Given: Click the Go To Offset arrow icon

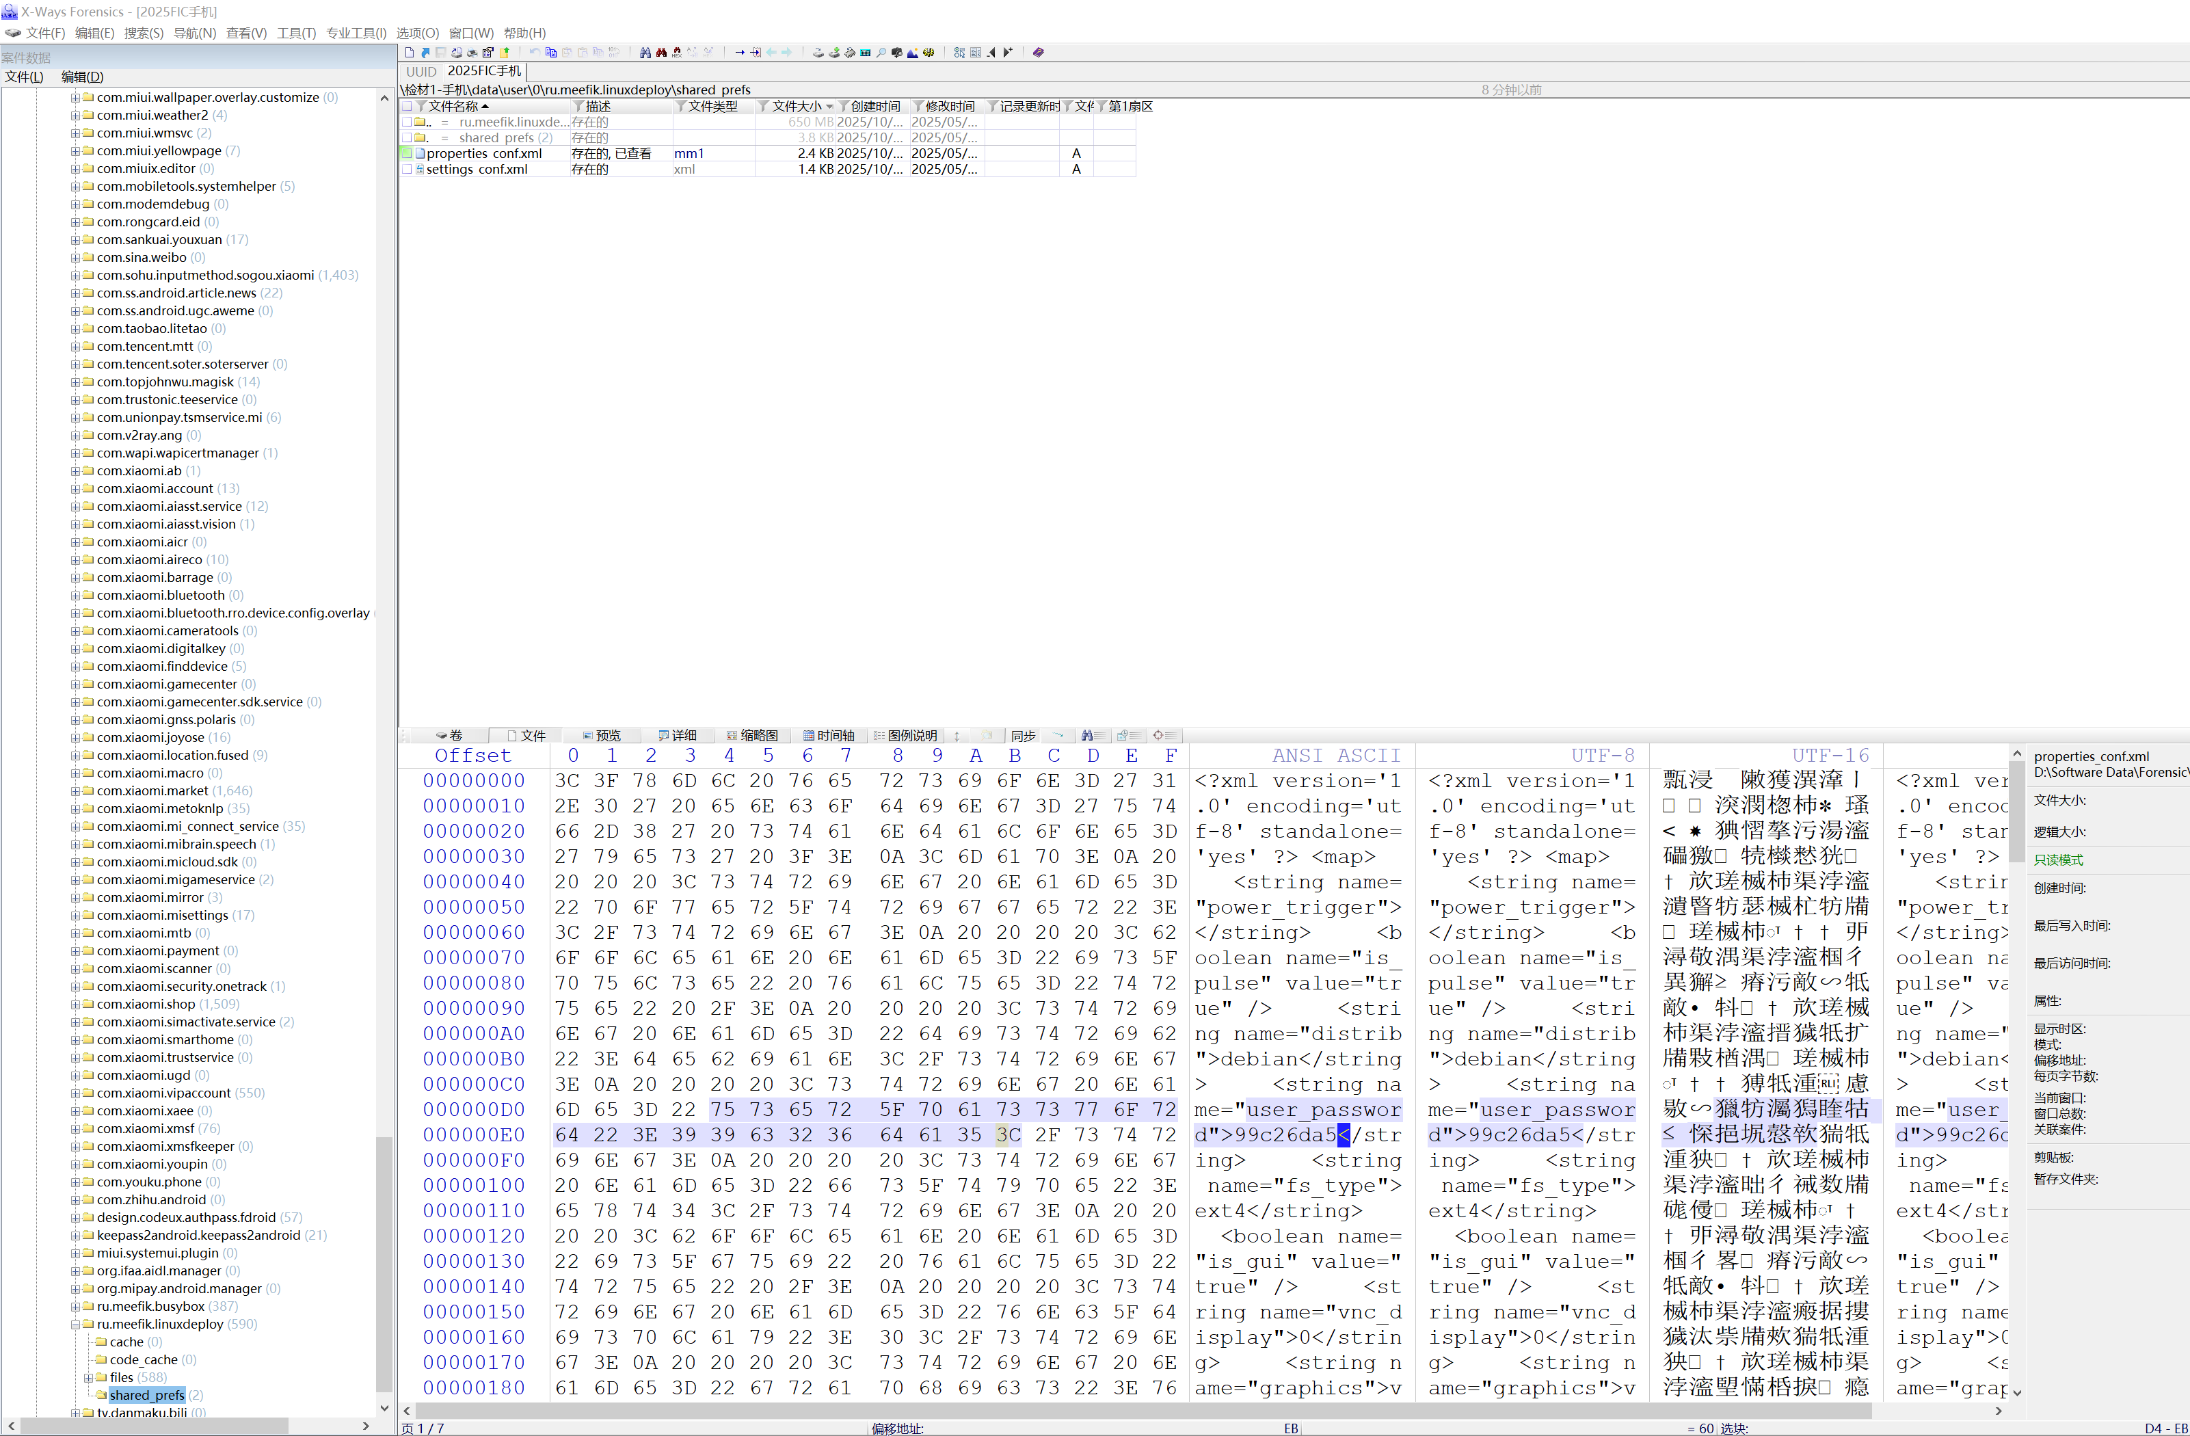Looking at the screenshot, I should [x=740, y=53].
